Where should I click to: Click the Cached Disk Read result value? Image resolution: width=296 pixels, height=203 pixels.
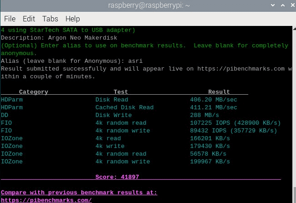[213, 107]
